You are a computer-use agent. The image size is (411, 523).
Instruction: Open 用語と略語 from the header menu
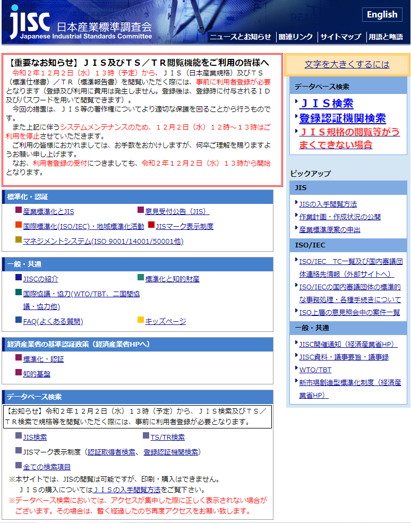click(386, 37)
